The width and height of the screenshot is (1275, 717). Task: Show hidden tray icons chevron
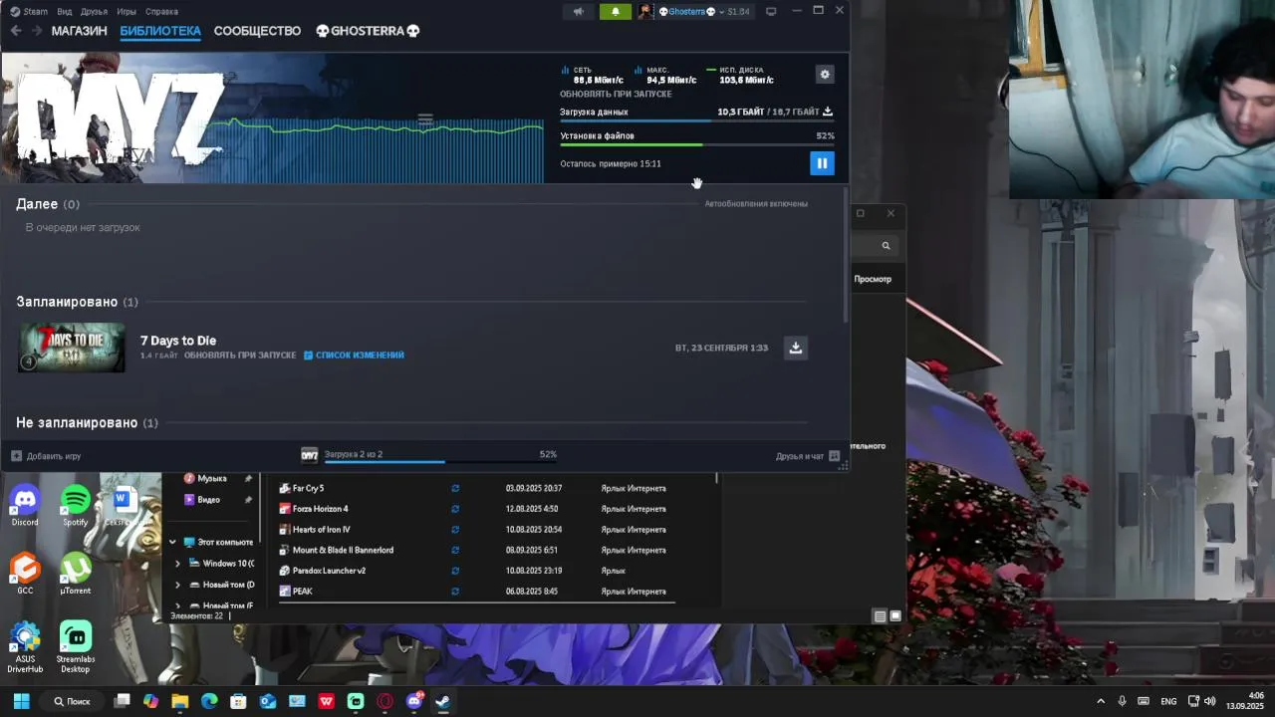[x=1101, y=701]
